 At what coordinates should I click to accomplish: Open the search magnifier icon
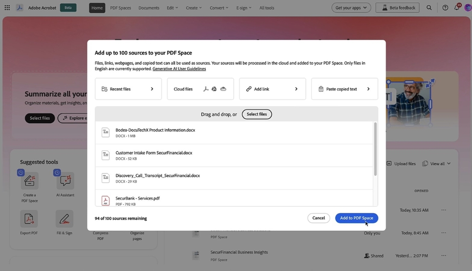[429, 8]
